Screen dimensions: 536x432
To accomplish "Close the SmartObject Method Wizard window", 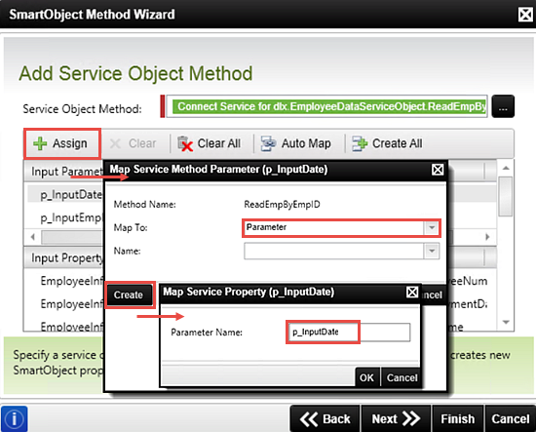I will point(525,15).
